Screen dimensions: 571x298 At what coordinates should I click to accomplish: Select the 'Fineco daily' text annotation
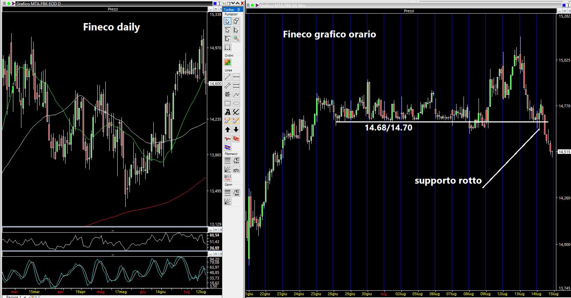point(111,27)
